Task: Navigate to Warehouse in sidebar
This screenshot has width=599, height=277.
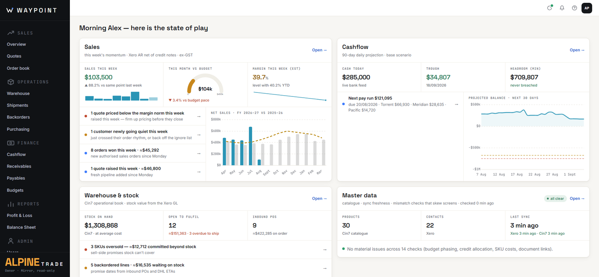Action: click(x=18, y=93)
